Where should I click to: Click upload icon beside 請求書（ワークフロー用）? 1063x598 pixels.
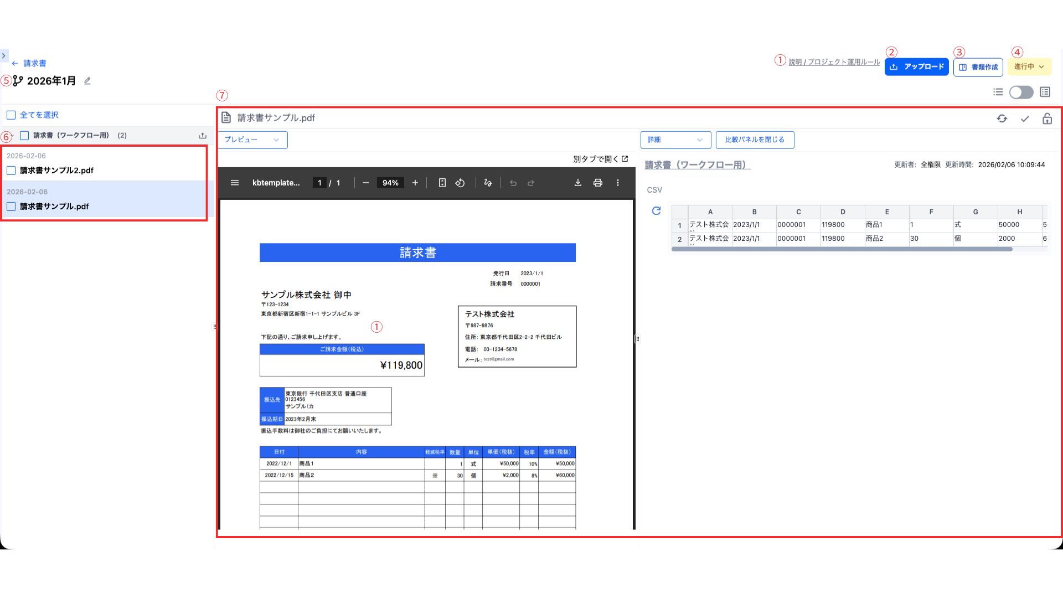click(x=203, y=136)
